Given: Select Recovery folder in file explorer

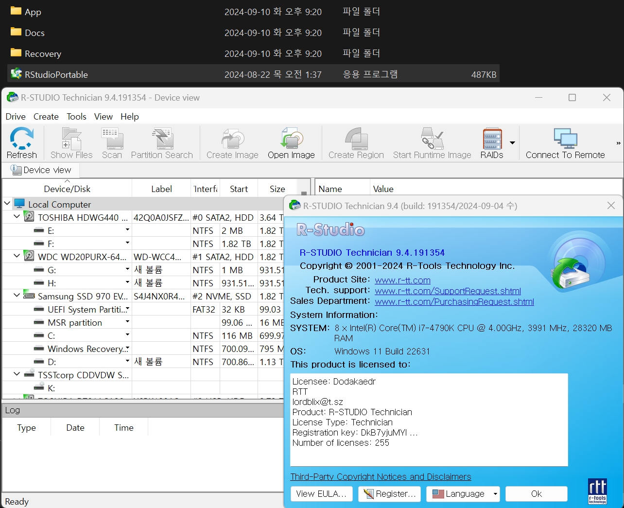Looking at the screenshot, I should point(253,53).
